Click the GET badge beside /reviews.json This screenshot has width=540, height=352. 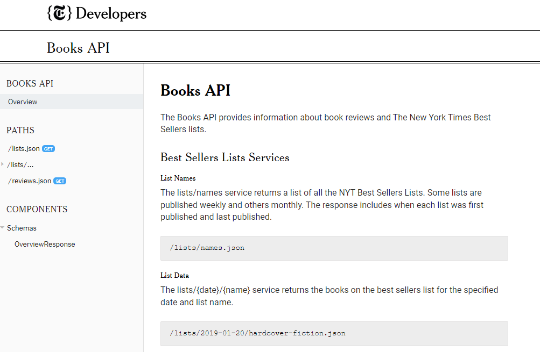pos(59,181)
